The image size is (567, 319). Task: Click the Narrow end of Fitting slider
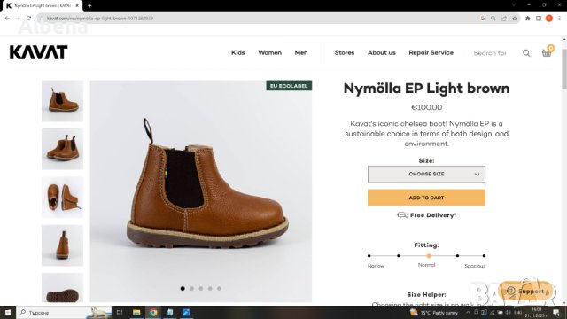coord(369,256)
